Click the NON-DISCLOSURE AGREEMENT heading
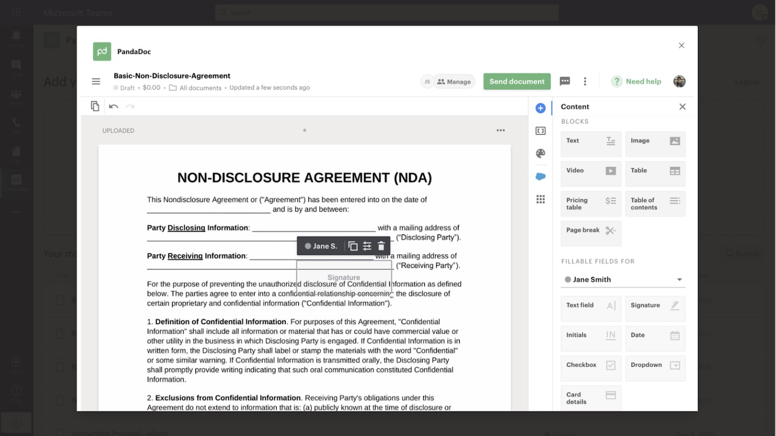 [x=304, y=178]
